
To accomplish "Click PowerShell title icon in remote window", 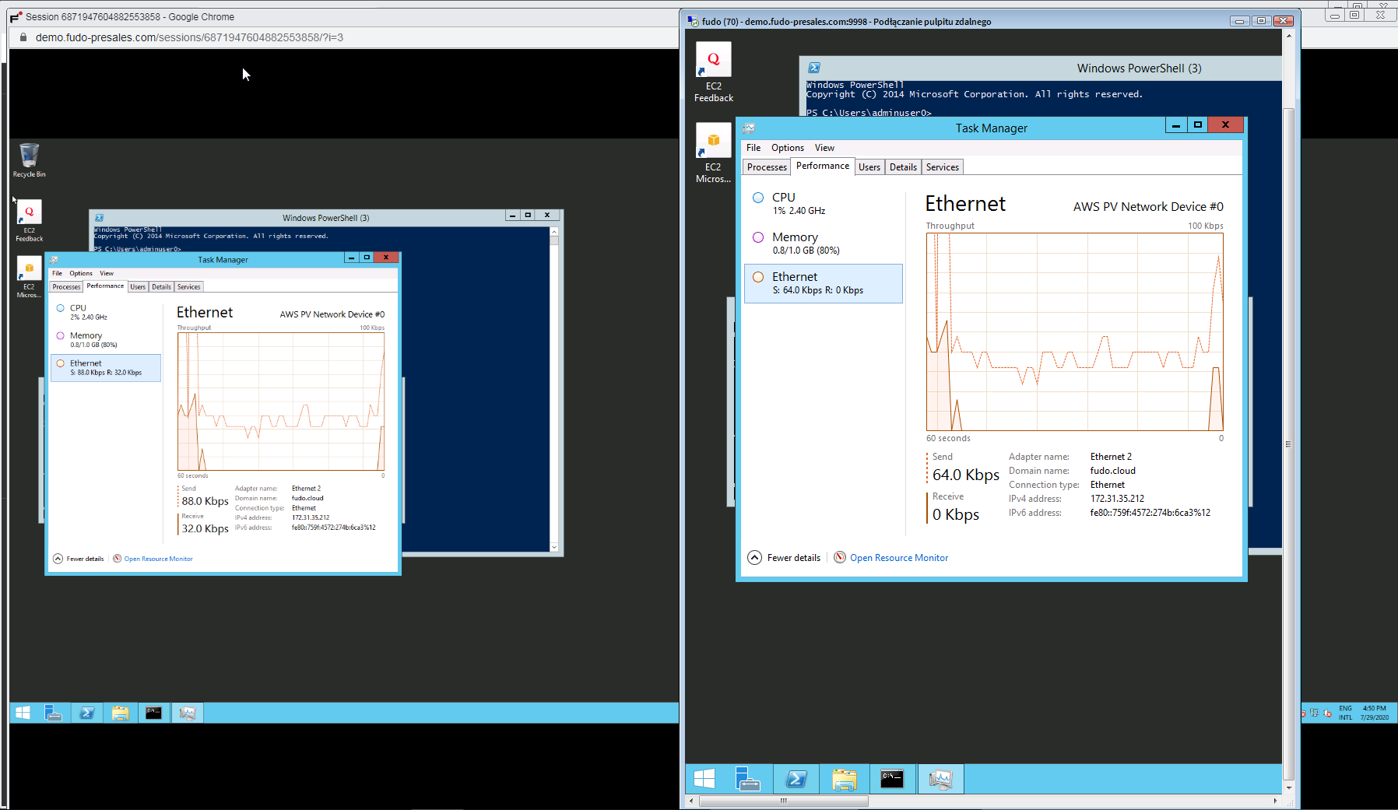I will [814, 68].
